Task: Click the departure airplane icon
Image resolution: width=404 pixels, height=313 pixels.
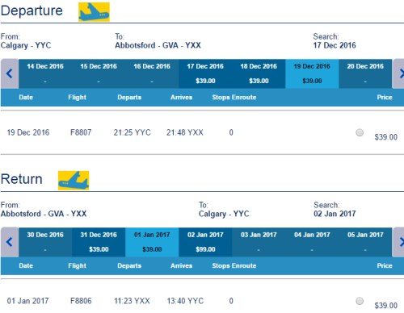Action: click(94, 12)
